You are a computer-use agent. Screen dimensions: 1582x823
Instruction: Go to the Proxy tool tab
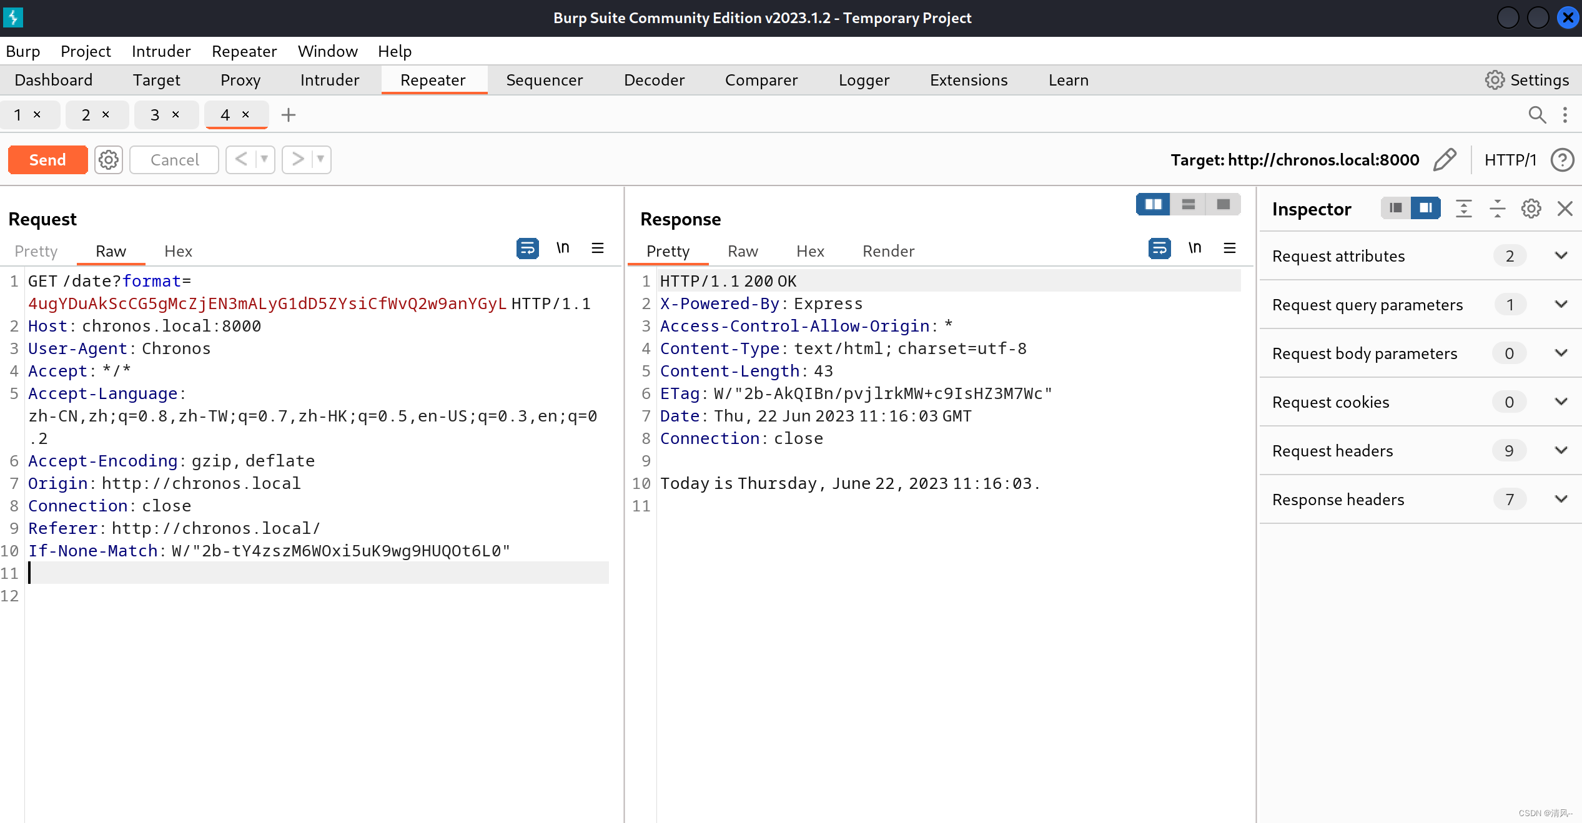coord(240,80)
